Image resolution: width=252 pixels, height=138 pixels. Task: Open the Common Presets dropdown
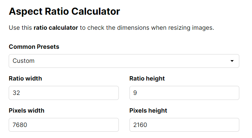124,61
